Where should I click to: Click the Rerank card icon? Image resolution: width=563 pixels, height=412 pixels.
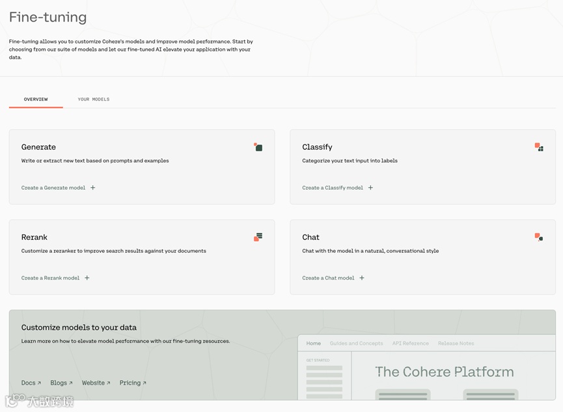[258, 237]
